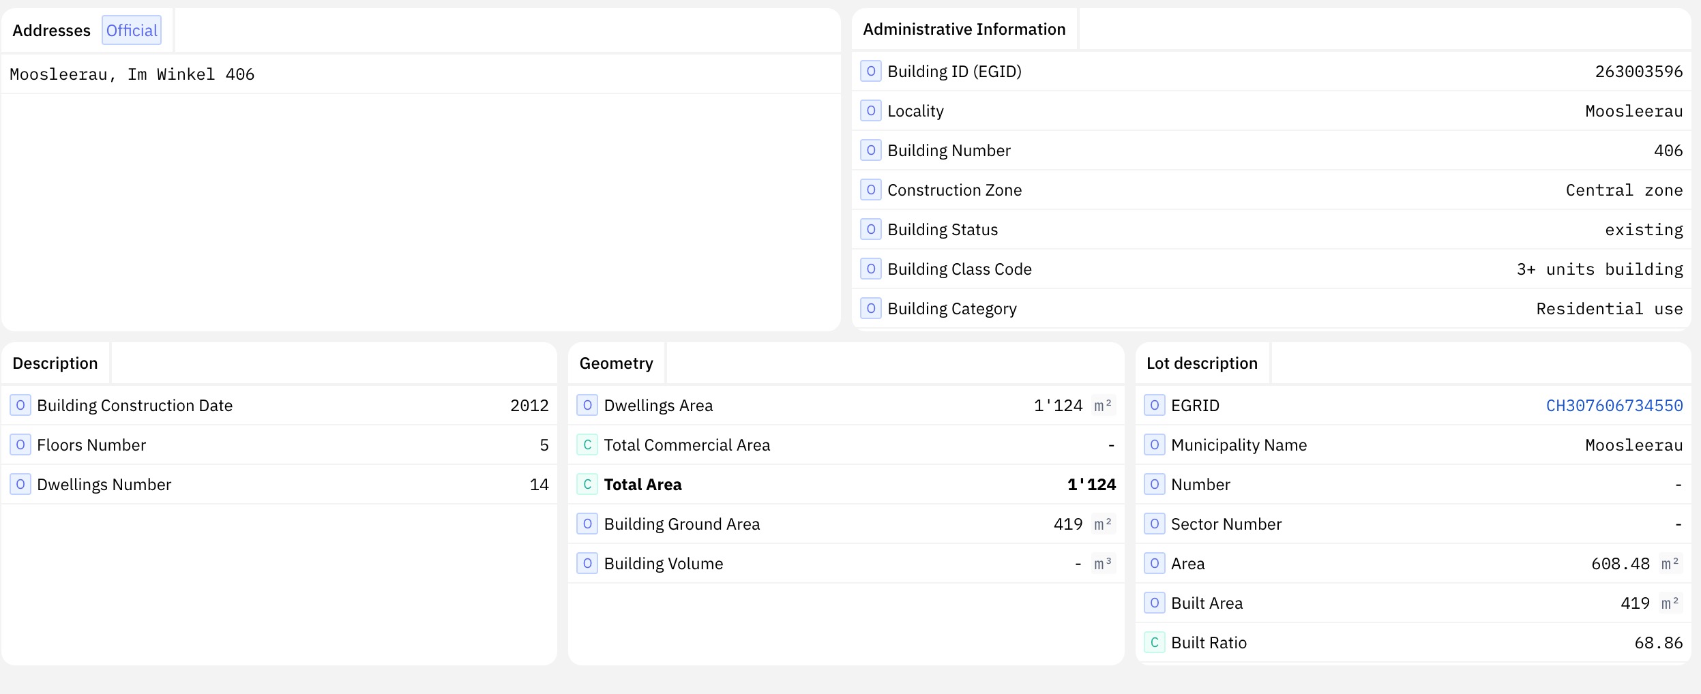
Task: Click the O badge beside Building Volume
Action: 587,563
